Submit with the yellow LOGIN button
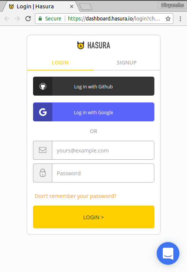The height and width of the screenshot is (272, 187). click(94, 217)
